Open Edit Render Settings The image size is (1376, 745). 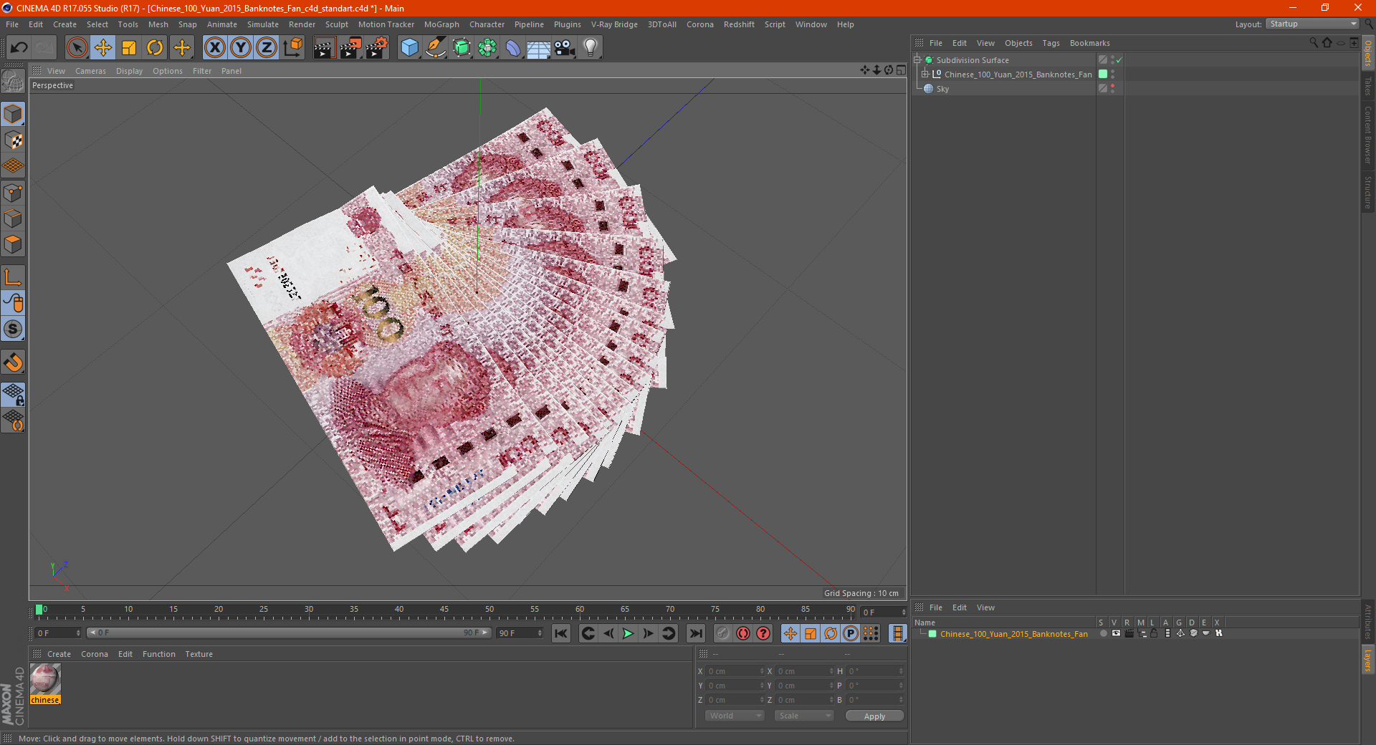point(377,48)
